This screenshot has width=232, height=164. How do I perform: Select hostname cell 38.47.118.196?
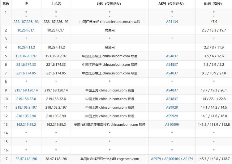coord(56,159)
